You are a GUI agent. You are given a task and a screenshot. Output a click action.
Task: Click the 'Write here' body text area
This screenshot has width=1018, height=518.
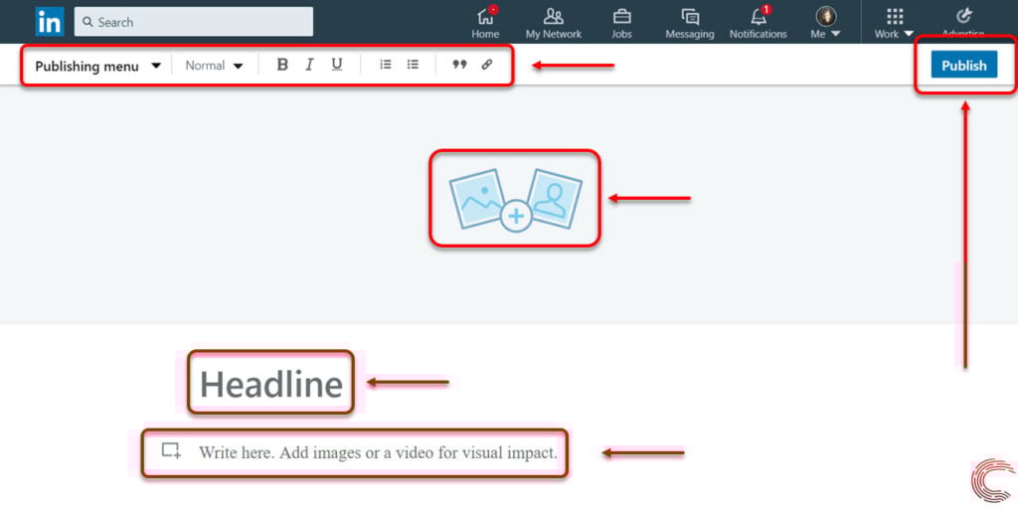pyautogui.click(x=378, y=452)
